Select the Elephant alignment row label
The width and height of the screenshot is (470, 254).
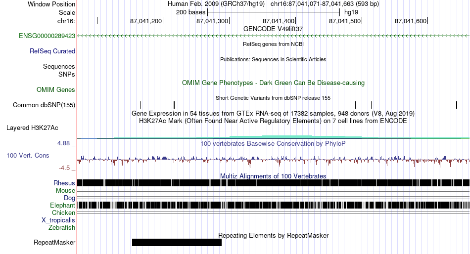tap(63, 206)
